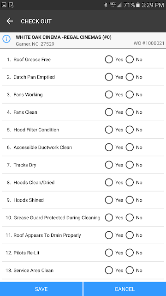Tap the 4G signal strength icon
This screenshot has height=296, width=166.
pos(115,5)
